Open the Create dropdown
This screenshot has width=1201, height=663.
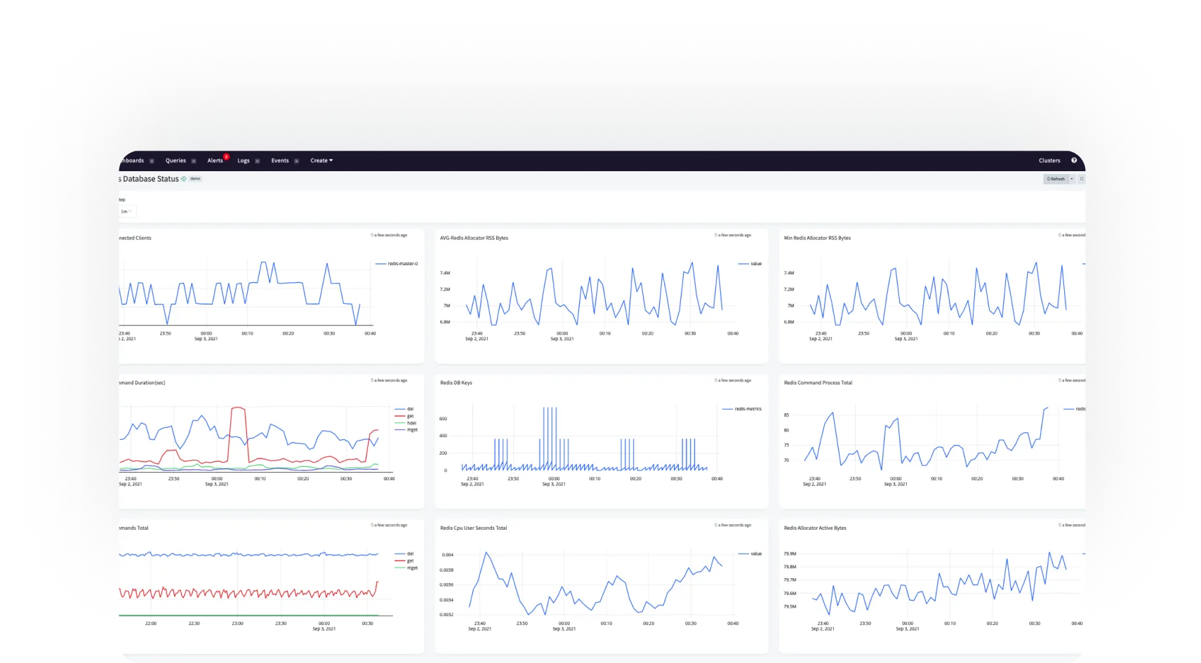tap(321, 161)
